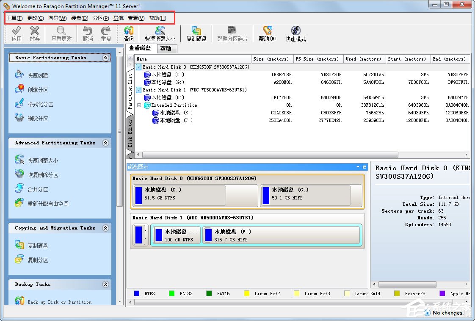
Task: Select Back up Disk or Partition task
Action: [53, 302]
